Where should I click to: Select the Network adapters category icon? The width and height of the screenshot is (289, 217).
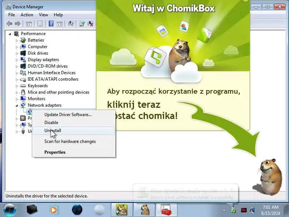pyautogui.click(x=23, y=105)
